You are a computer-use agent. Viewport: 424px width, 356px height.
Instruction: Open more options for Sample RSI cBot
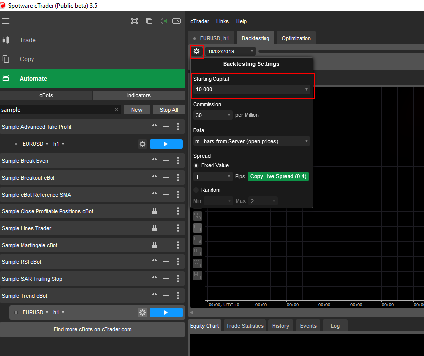[178, 262]
